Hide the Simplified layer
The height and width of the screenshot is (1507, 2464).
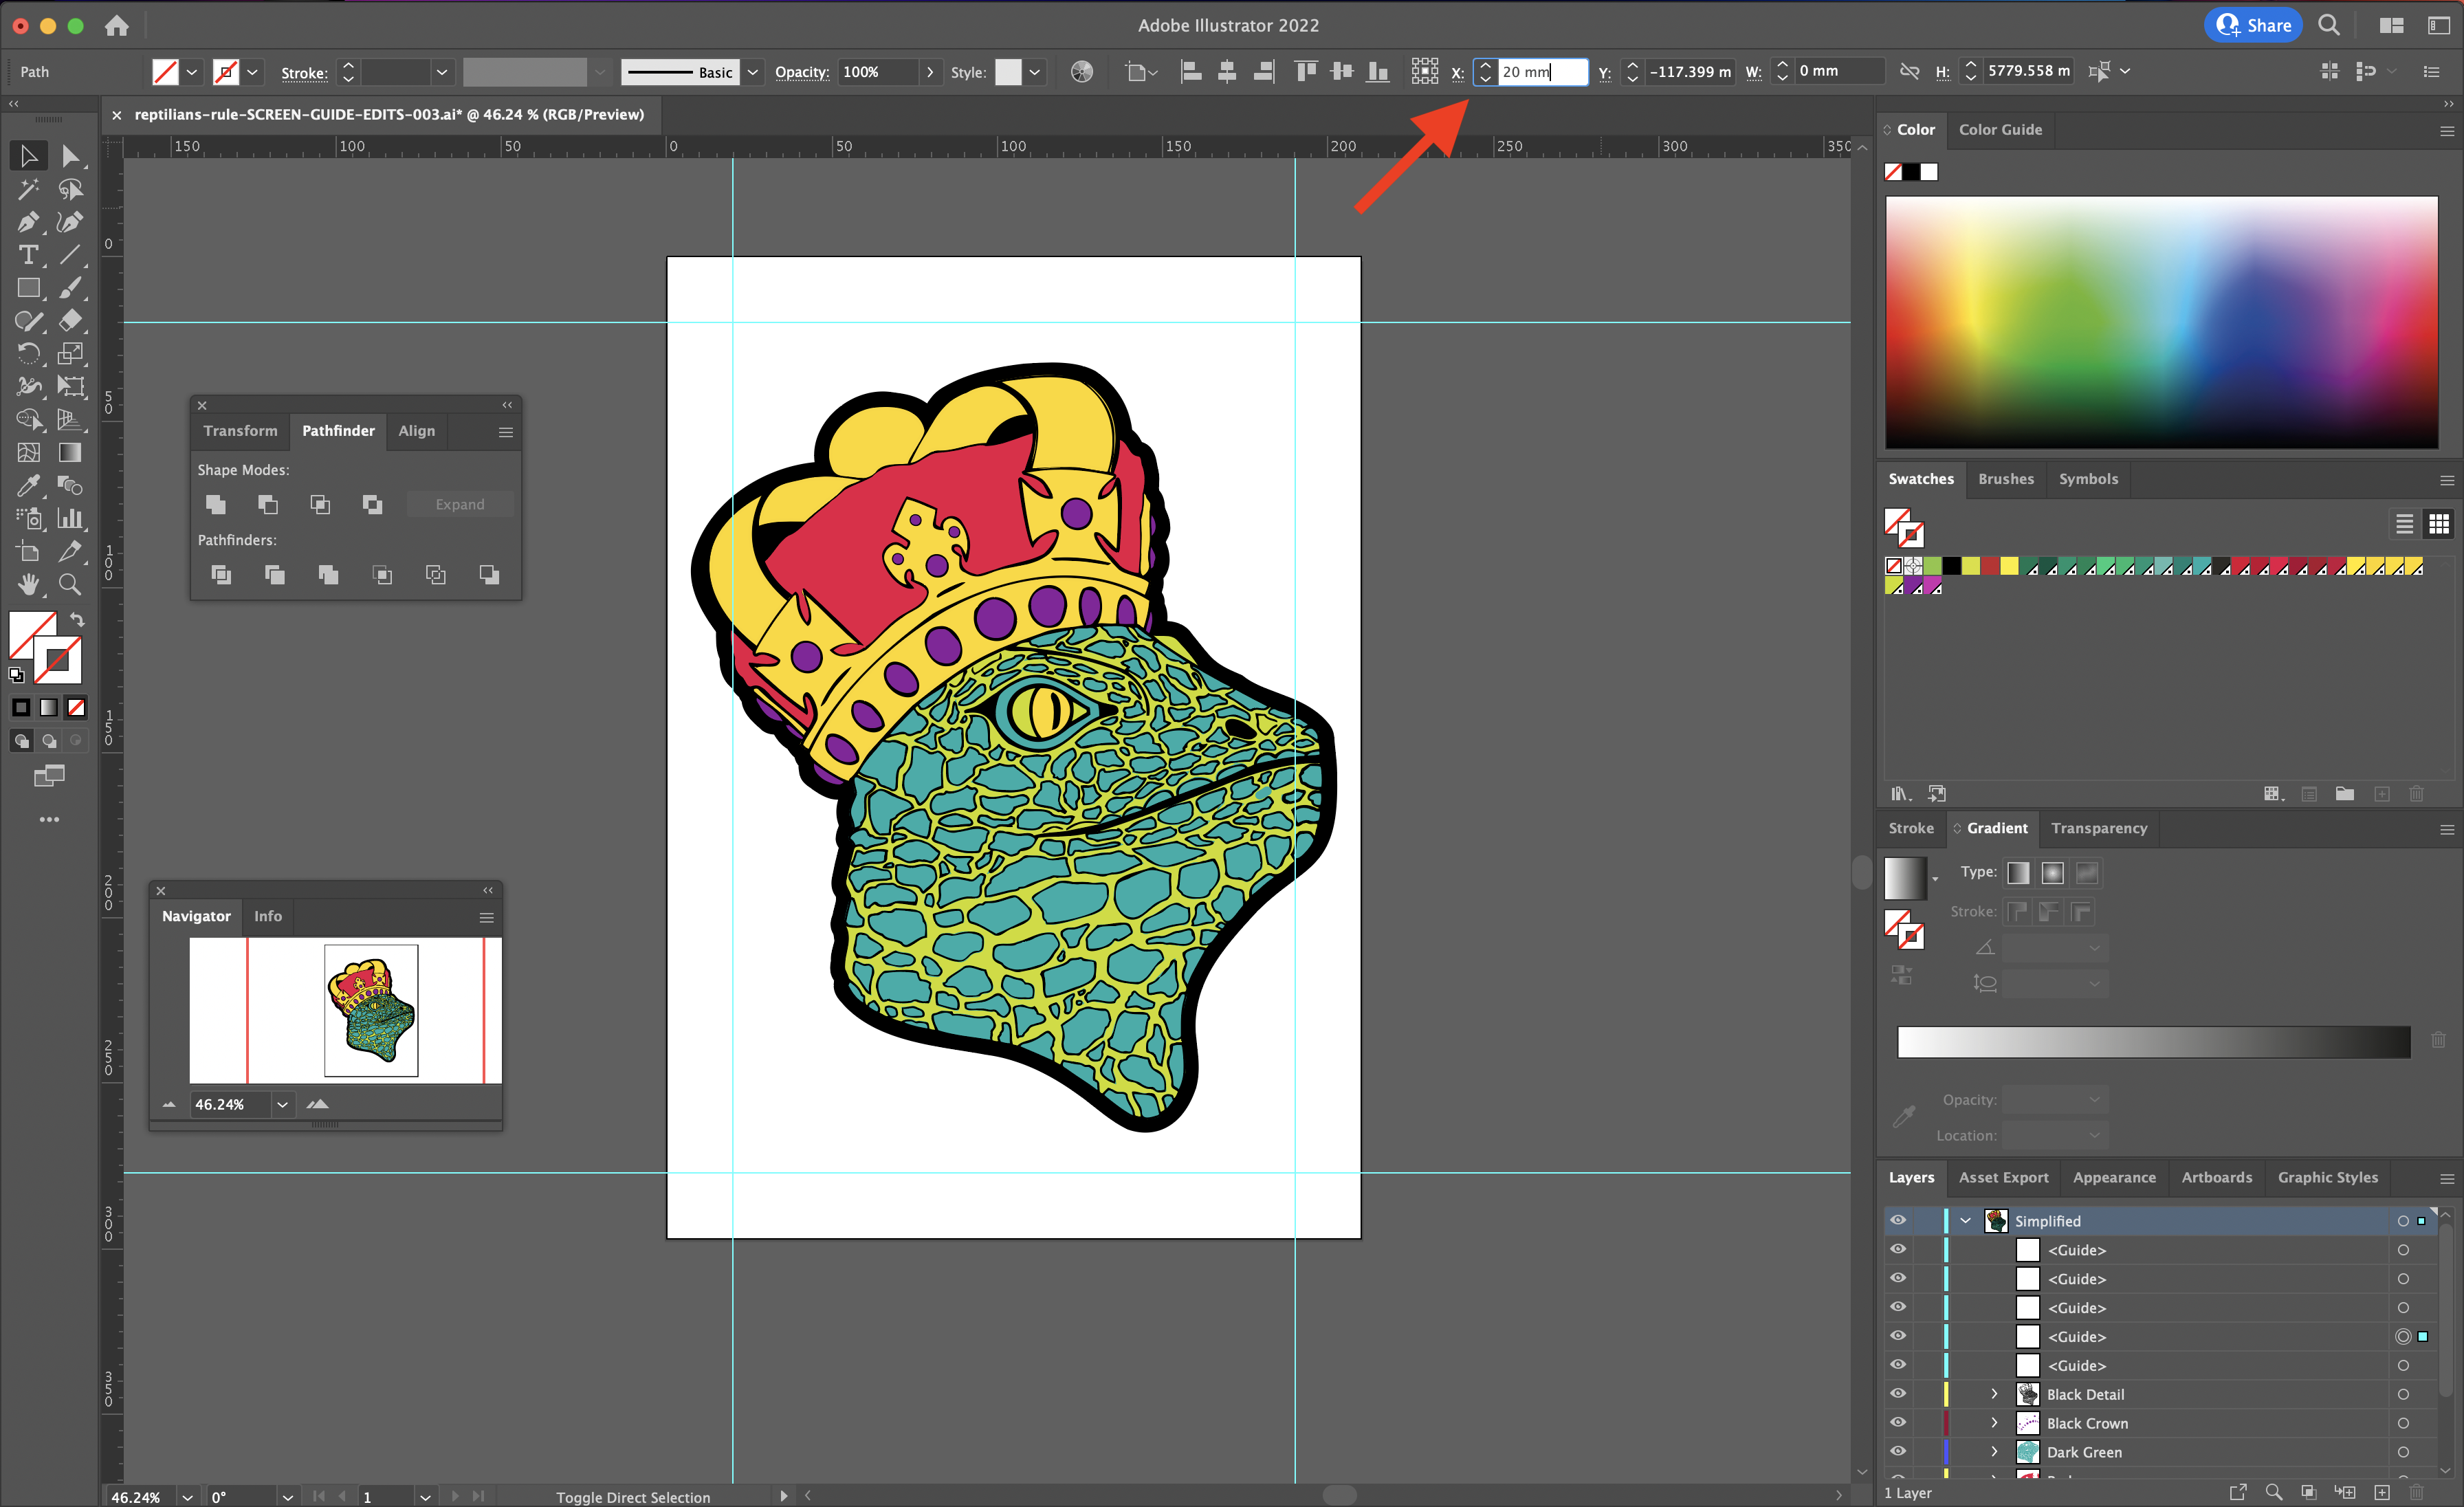1897,1220
